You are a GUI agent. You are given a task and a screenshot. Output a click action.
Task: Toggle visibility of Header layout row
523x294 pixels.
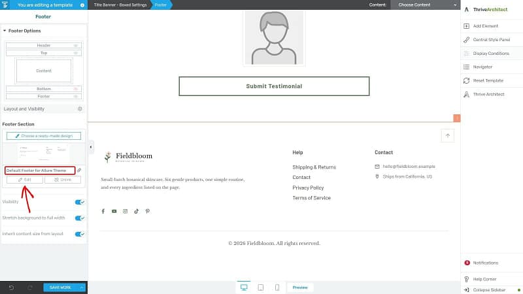click(x=76, y=45)
